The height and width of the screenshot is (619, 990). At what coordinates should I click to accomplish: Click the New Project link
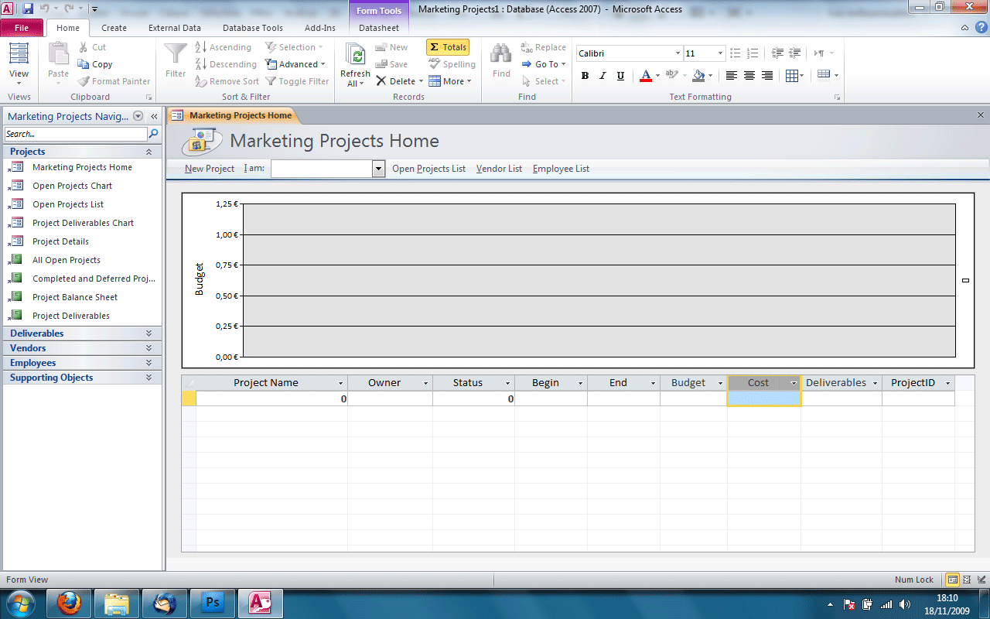(210, 169)
